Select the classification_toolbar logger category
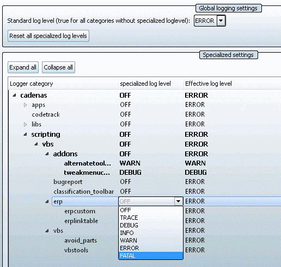The width and height of the screenshot is (281, 267). pos(84,192)
